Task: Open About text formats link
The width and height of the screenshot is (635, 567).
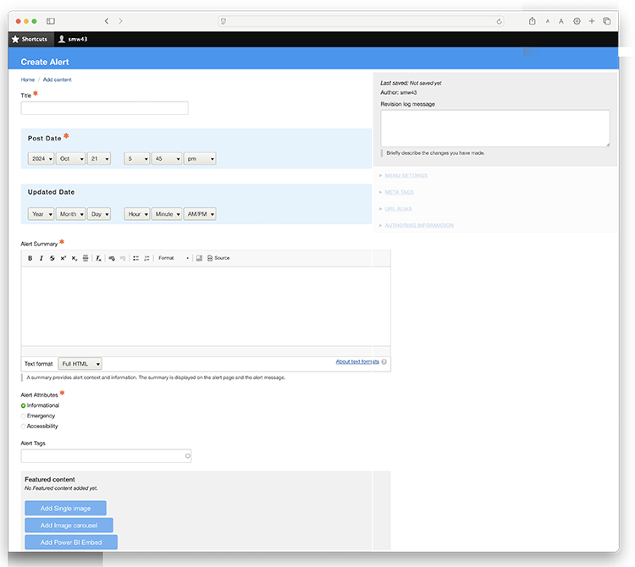Action: (x=357, y=362)
